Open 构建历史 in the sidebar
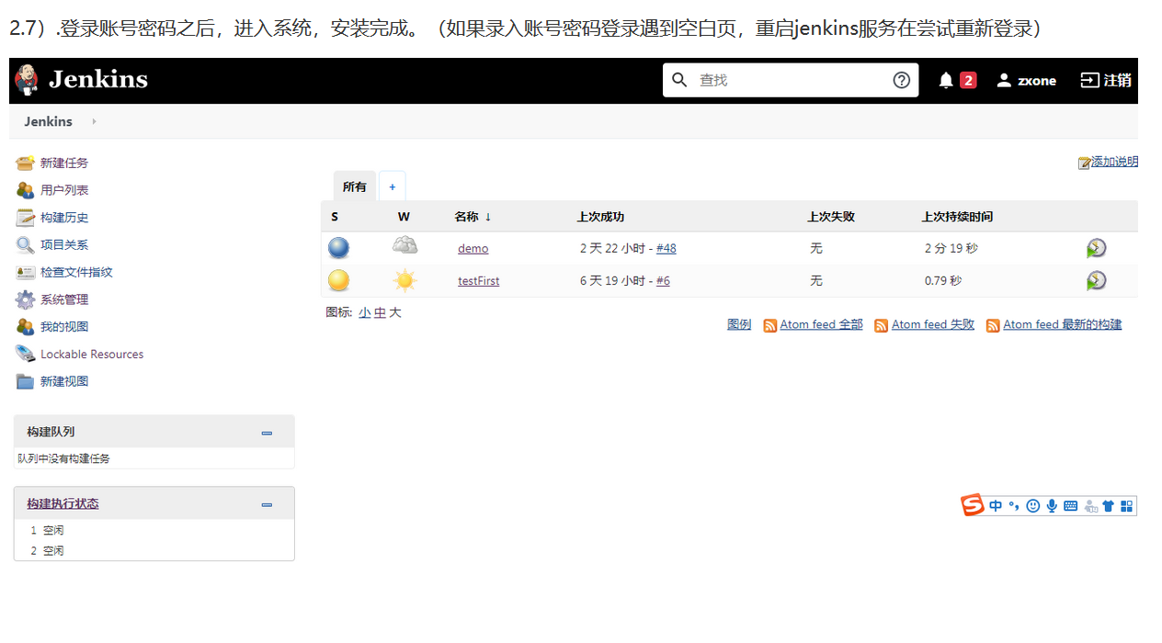Viewport: 1162px width, 643px height. [x=64, y=218]
